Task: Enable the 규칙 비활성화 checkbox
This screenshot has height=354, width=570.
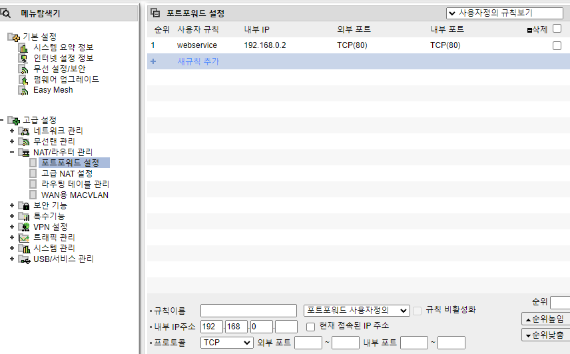Action: click(418, 311)
